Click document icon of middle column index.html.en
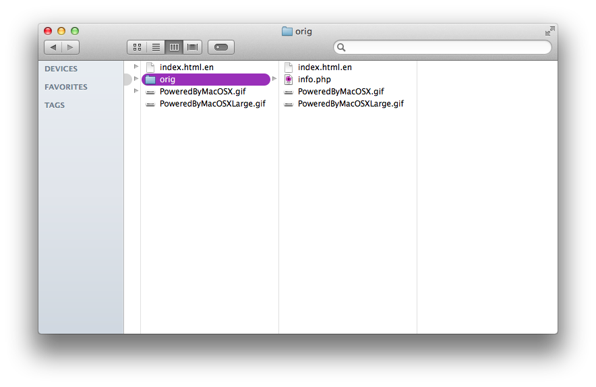This screenshot has height=387, width=596. pyautogui.click(x=150, y=67)
